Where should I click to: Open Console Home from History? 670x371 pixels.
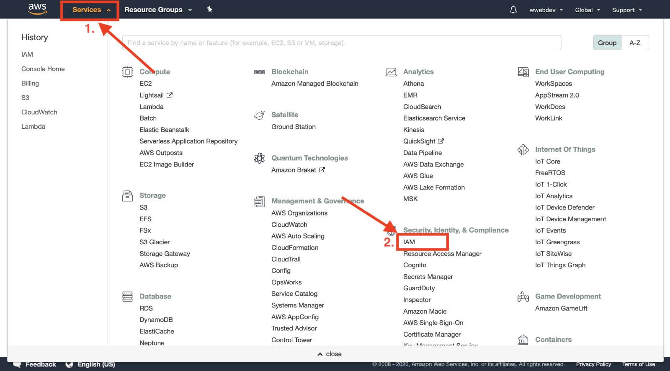coord(43,69)
